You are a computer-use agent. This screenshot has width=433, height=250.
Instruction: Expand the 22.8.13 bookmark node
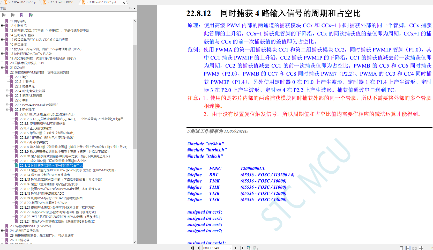click(x=12, y=170)
